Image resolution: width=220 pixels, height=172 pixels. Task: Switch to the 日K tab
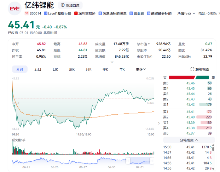click(x=55, y=69)
